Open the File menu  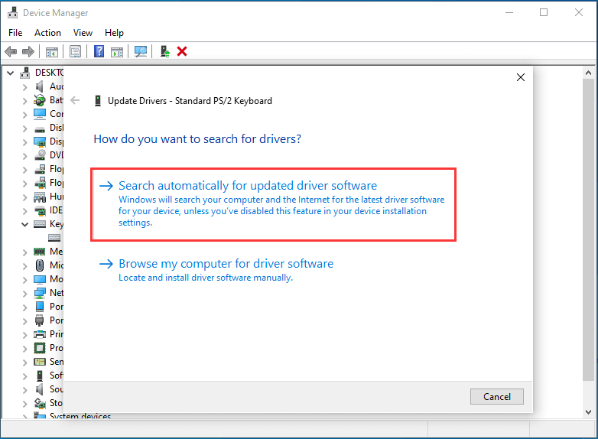pyautogui.click(x=15, y=33)
